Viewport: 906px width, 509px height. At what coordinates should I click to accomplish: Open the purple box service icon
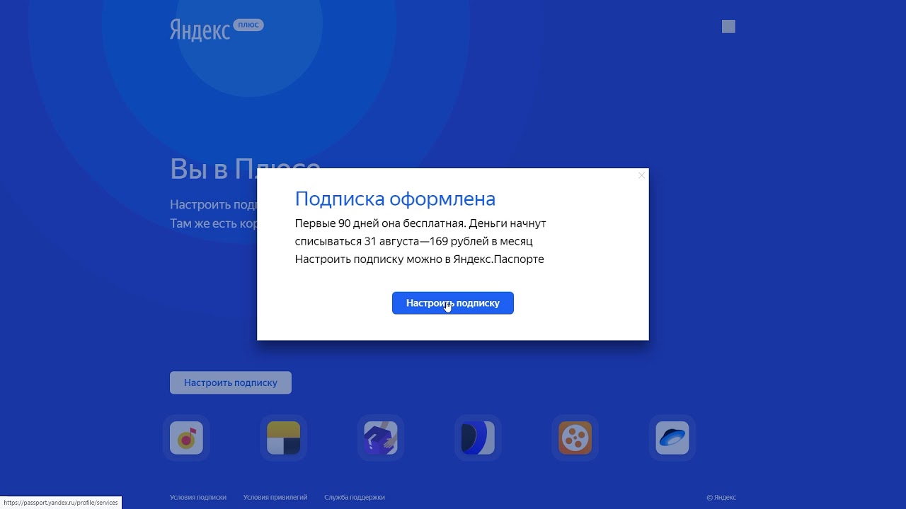[381, 438]
